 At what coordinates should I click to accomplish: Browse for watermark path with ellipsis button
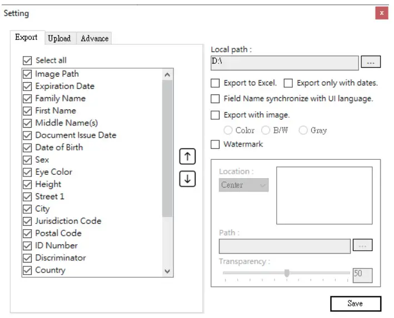(363, 245)
